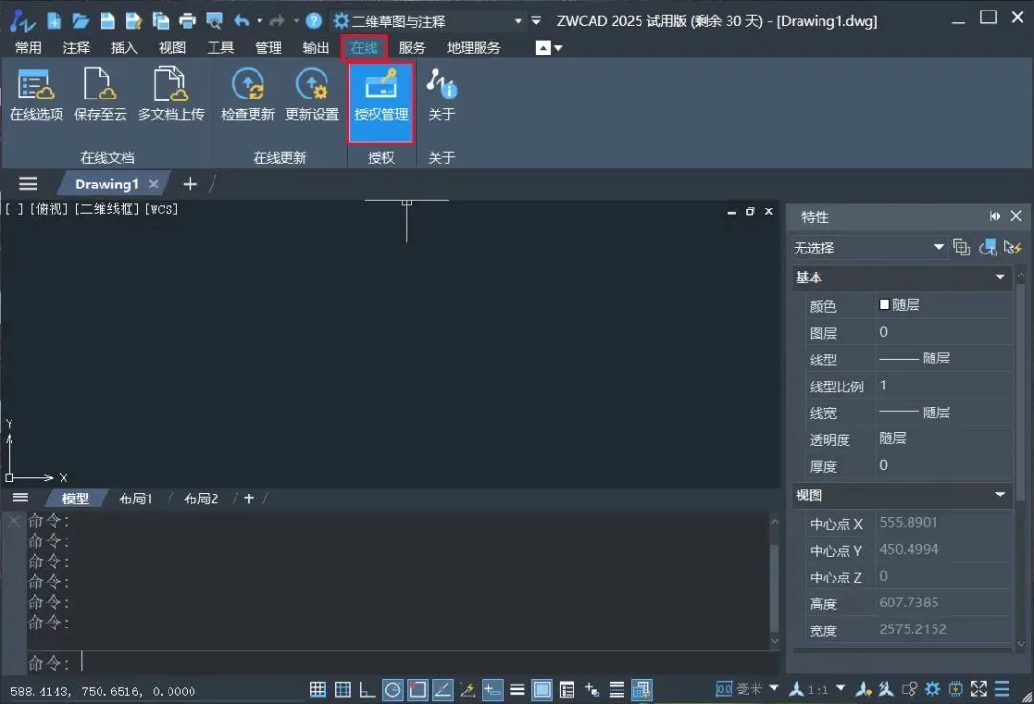The image size is (1034, 704).
Task: Switch to the 常用 ribbon tab
Action: [x=29, y=48]
